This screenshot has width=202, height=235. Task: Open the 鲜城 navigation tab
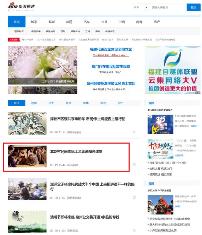point(52,22)
